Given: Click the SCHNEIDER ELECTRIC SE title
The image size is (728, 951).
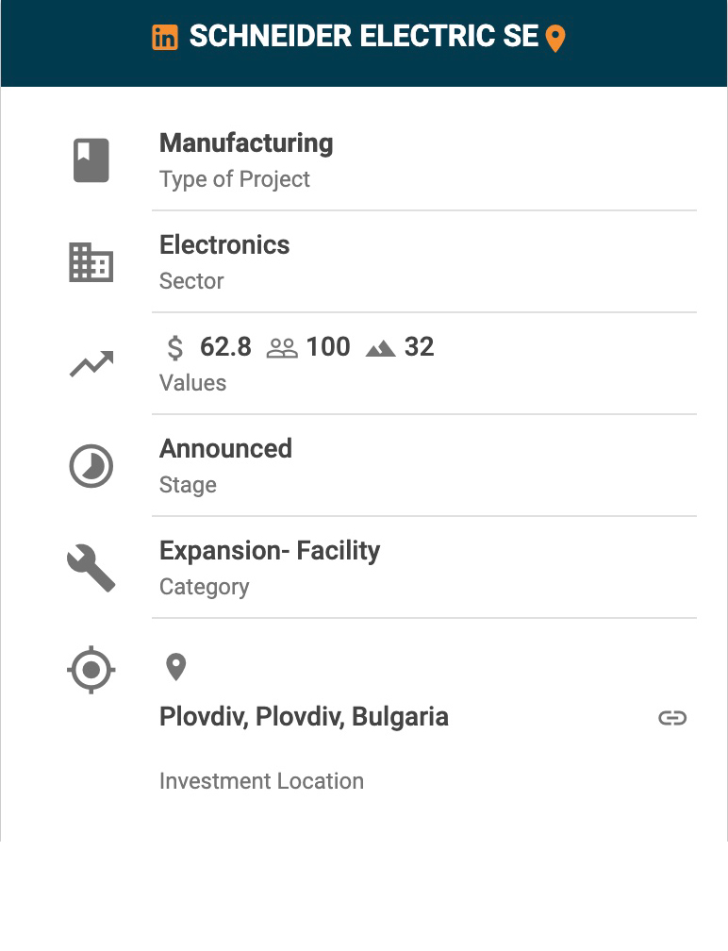Looking at the screenshot, I should coord(364,37).
